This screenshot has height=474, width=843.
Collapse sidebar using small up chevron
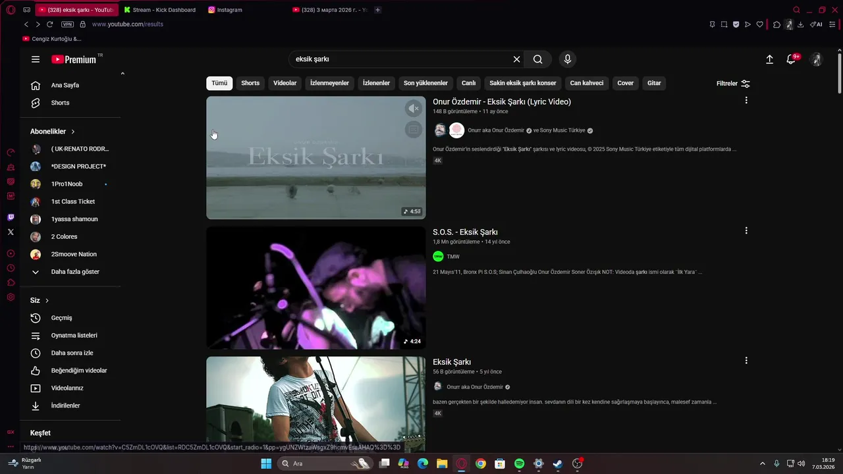point(122,73)
